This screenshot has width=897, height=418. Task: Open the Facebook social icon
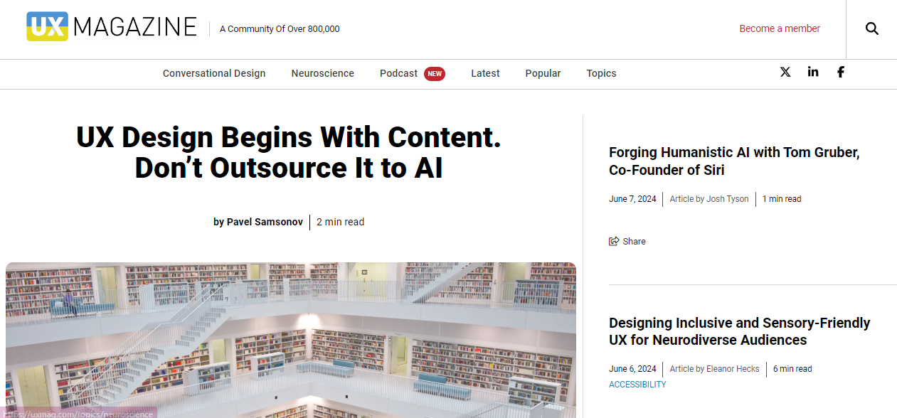click(x=841, y=72)
